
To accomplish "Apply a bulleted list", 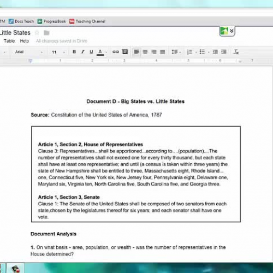I will tap(202, 52).
